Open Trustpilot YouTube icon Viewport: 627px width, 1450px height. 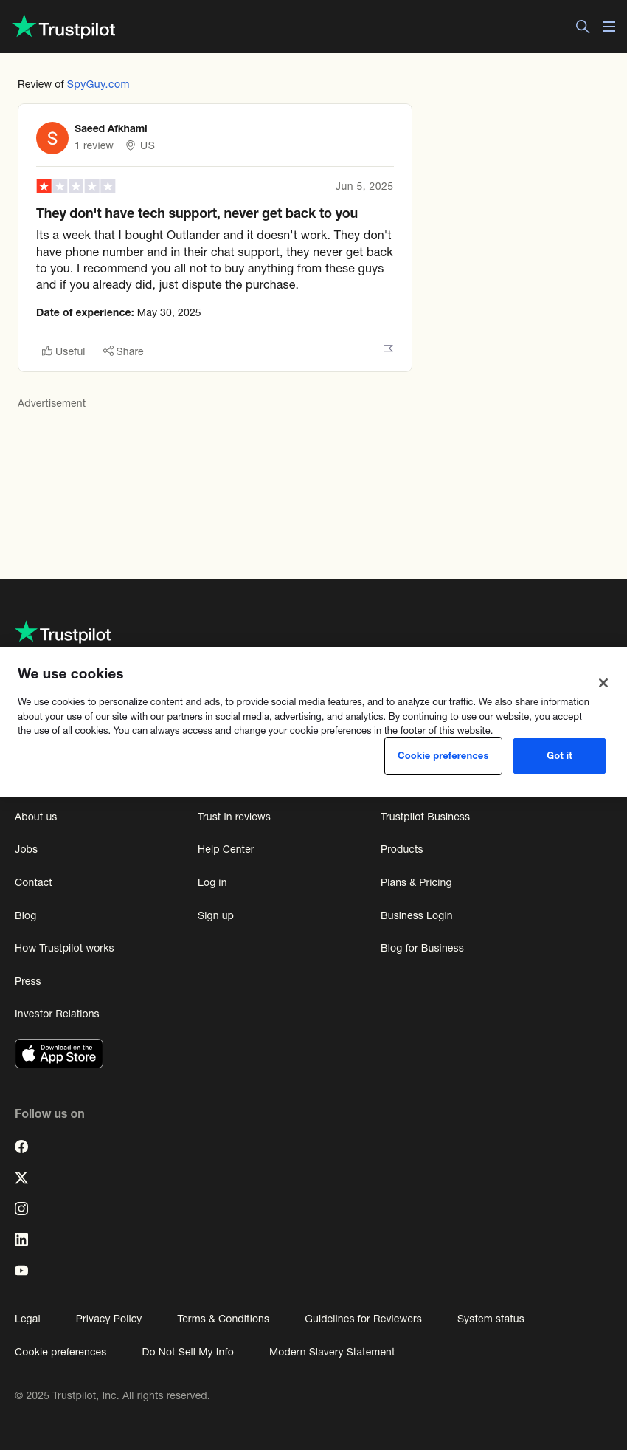[x=21, y=1271]
